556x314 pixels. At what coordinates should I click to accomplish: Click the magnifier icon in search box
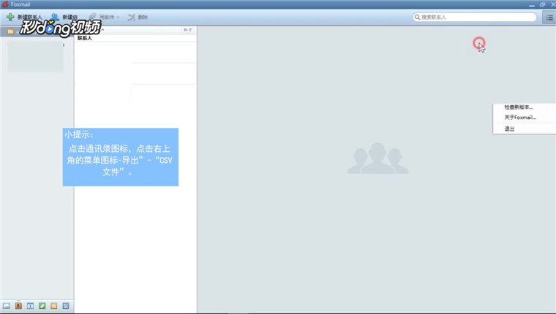[x=417, y=17]
